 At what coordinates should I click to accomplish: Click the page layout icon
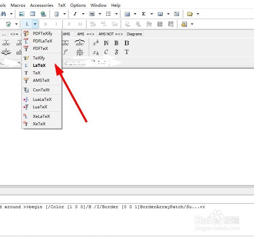pyautogui.click(x=176, y=14)
